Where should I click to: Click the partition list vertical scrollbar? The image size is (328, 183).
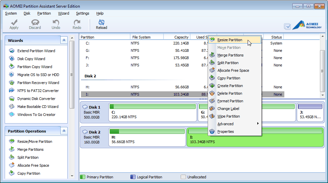tap(322, 71)
